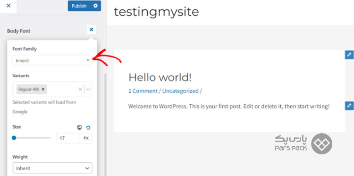
Task: Click the upper edit pencil icon by post
Action: [349, 55]
